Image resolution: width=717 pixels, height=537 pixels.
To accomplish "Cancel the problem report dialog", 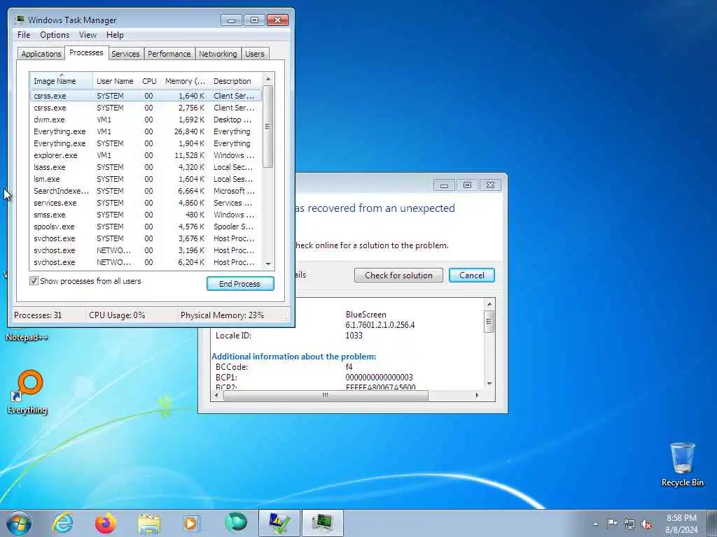I will pyautogui.click(x=471, y=275).
